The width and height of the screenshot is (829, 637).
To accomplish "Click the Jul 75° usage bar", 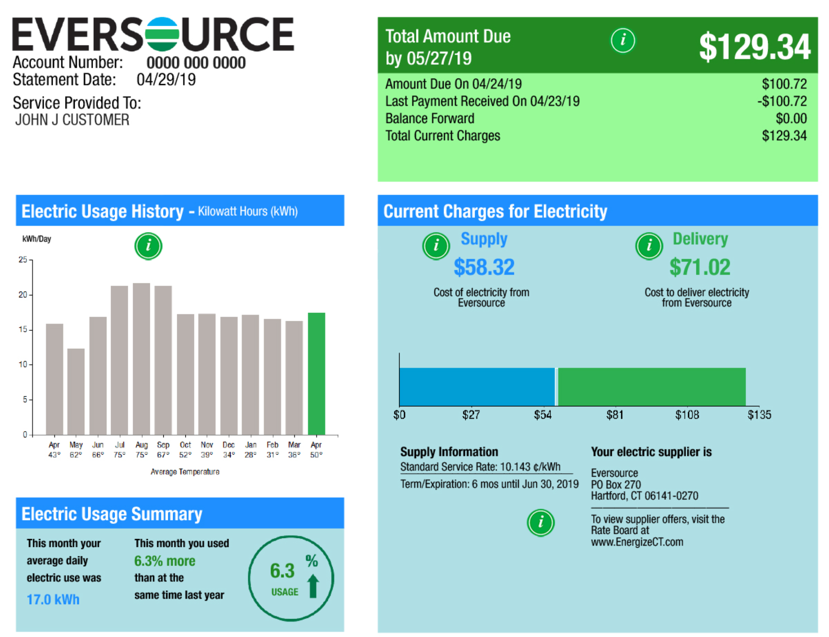I will (119, 360).
